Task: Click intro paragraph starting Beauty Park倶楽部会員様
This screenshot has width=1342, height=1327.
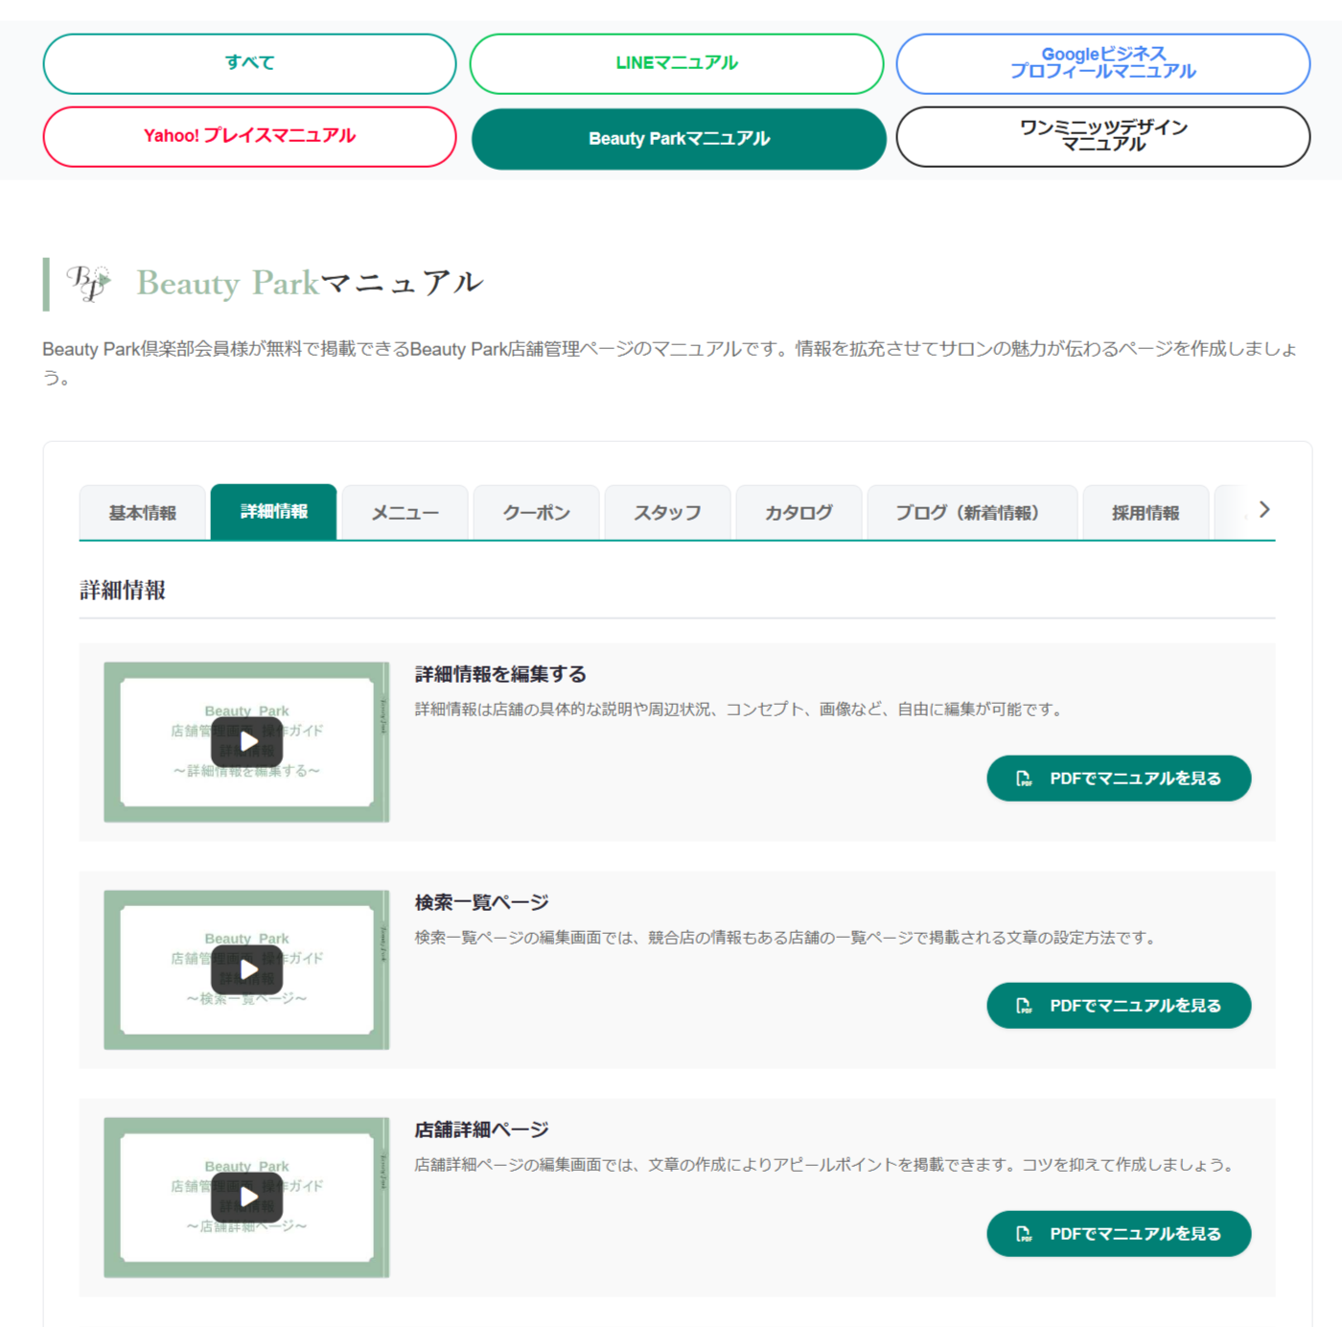Action: click(x=670, y=362)
